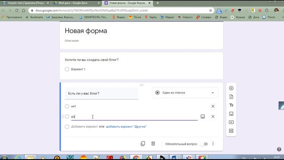This screenshot has height=160, width=284.
Task: Click the 'добавить вариант "Другое"' link
Action: point(126,127)
